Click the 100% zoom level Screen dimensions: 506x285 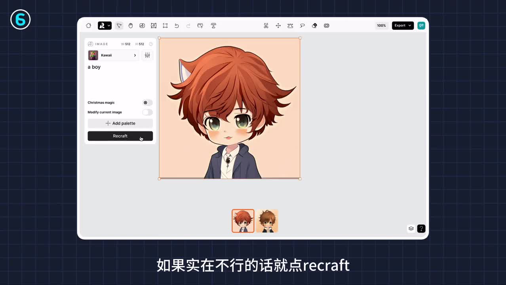381,26
